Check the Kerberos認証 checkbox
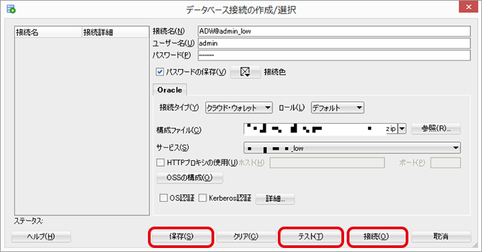482x252 pixels. point(202,198)
